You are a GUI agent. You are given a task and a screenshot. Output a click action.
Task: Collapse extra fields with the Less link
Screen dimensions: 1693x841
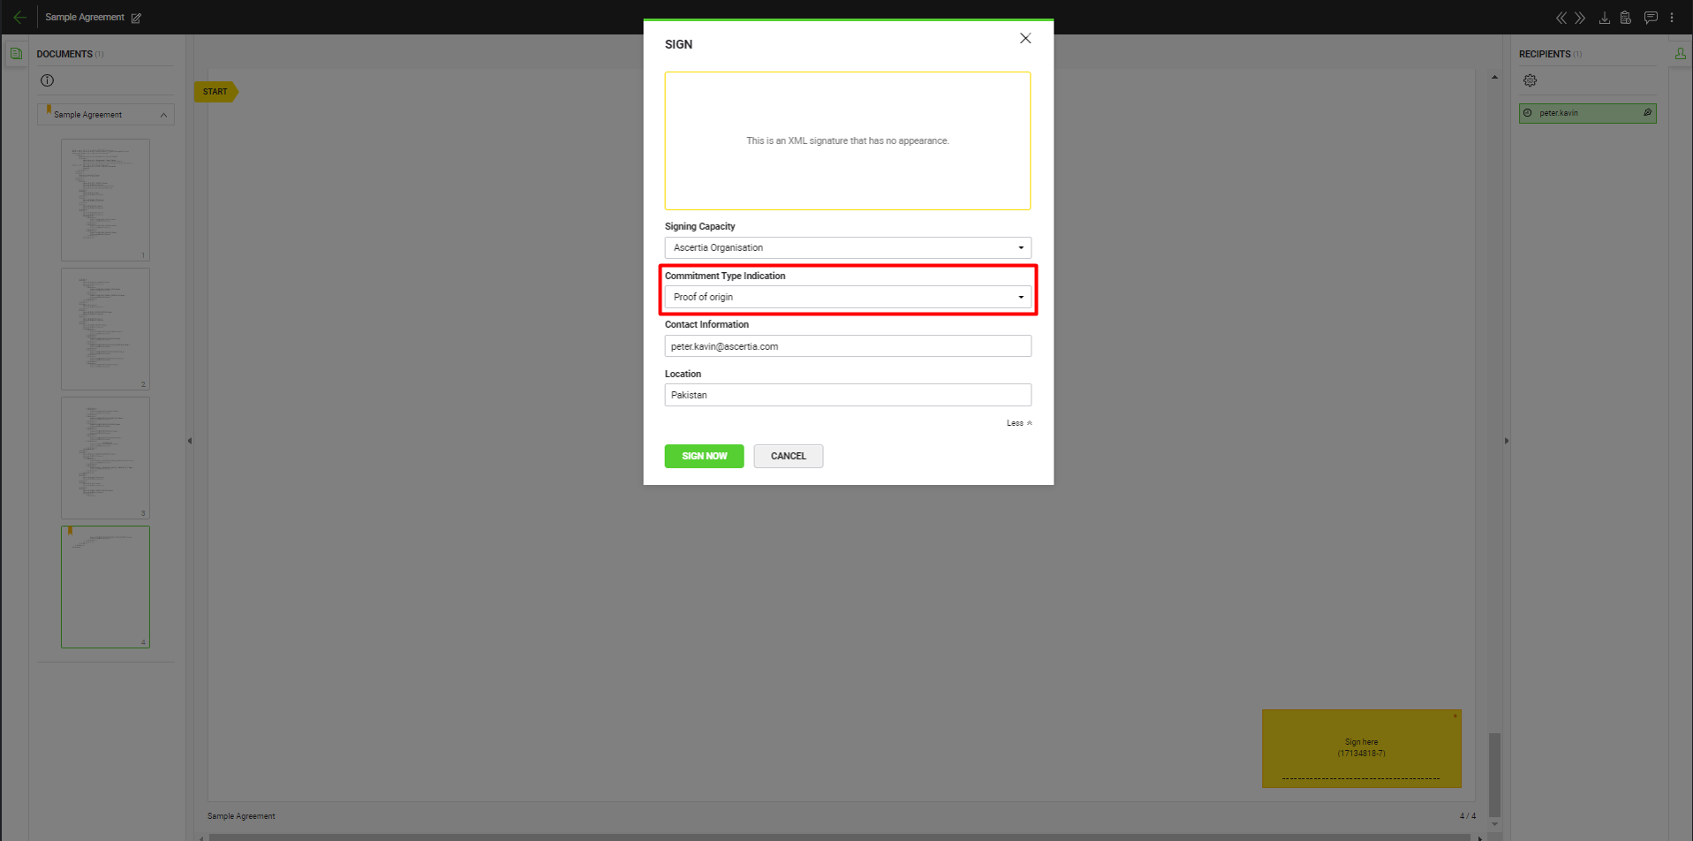[1018, 423]
